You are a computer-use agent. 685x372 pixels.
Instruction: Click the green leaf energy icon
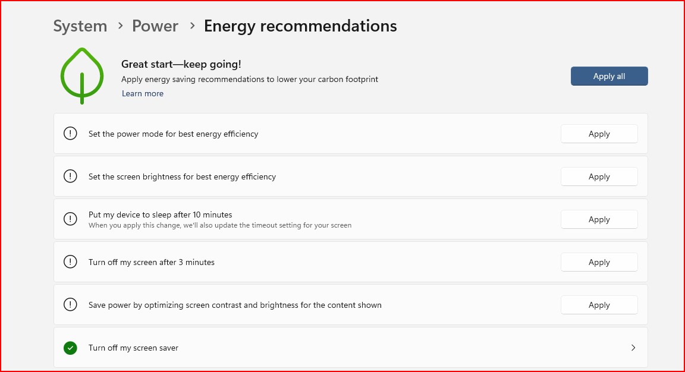click(x=82, y=75)
